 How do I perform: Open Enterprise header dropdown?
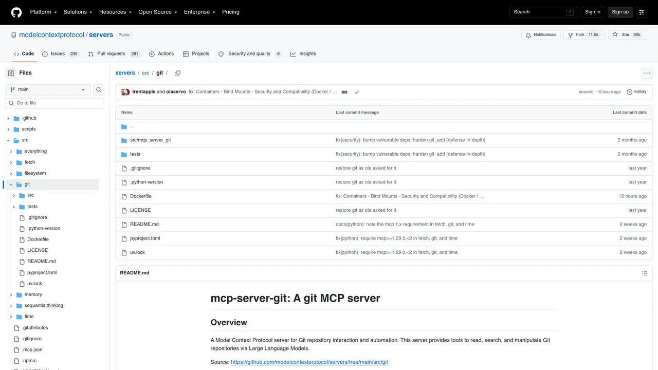[x=200, y=12]
